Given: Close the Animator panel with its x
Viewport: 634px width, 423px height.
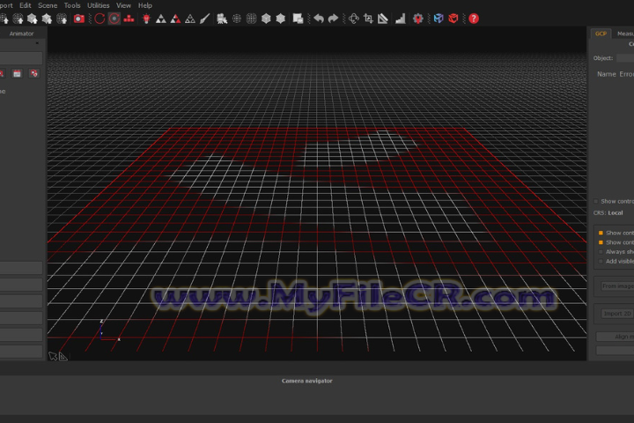Looking at the screenshot, I should [x=37, y=43].
